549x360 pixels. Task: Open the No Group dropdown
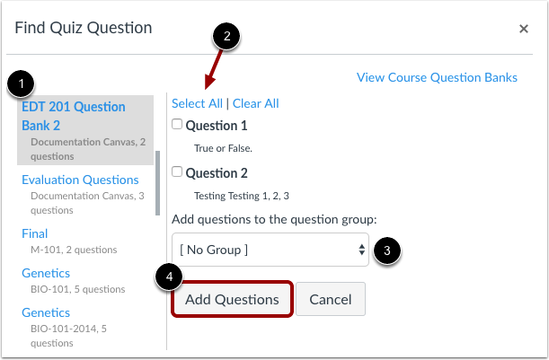pyautogui.click(x=270, y=250)
